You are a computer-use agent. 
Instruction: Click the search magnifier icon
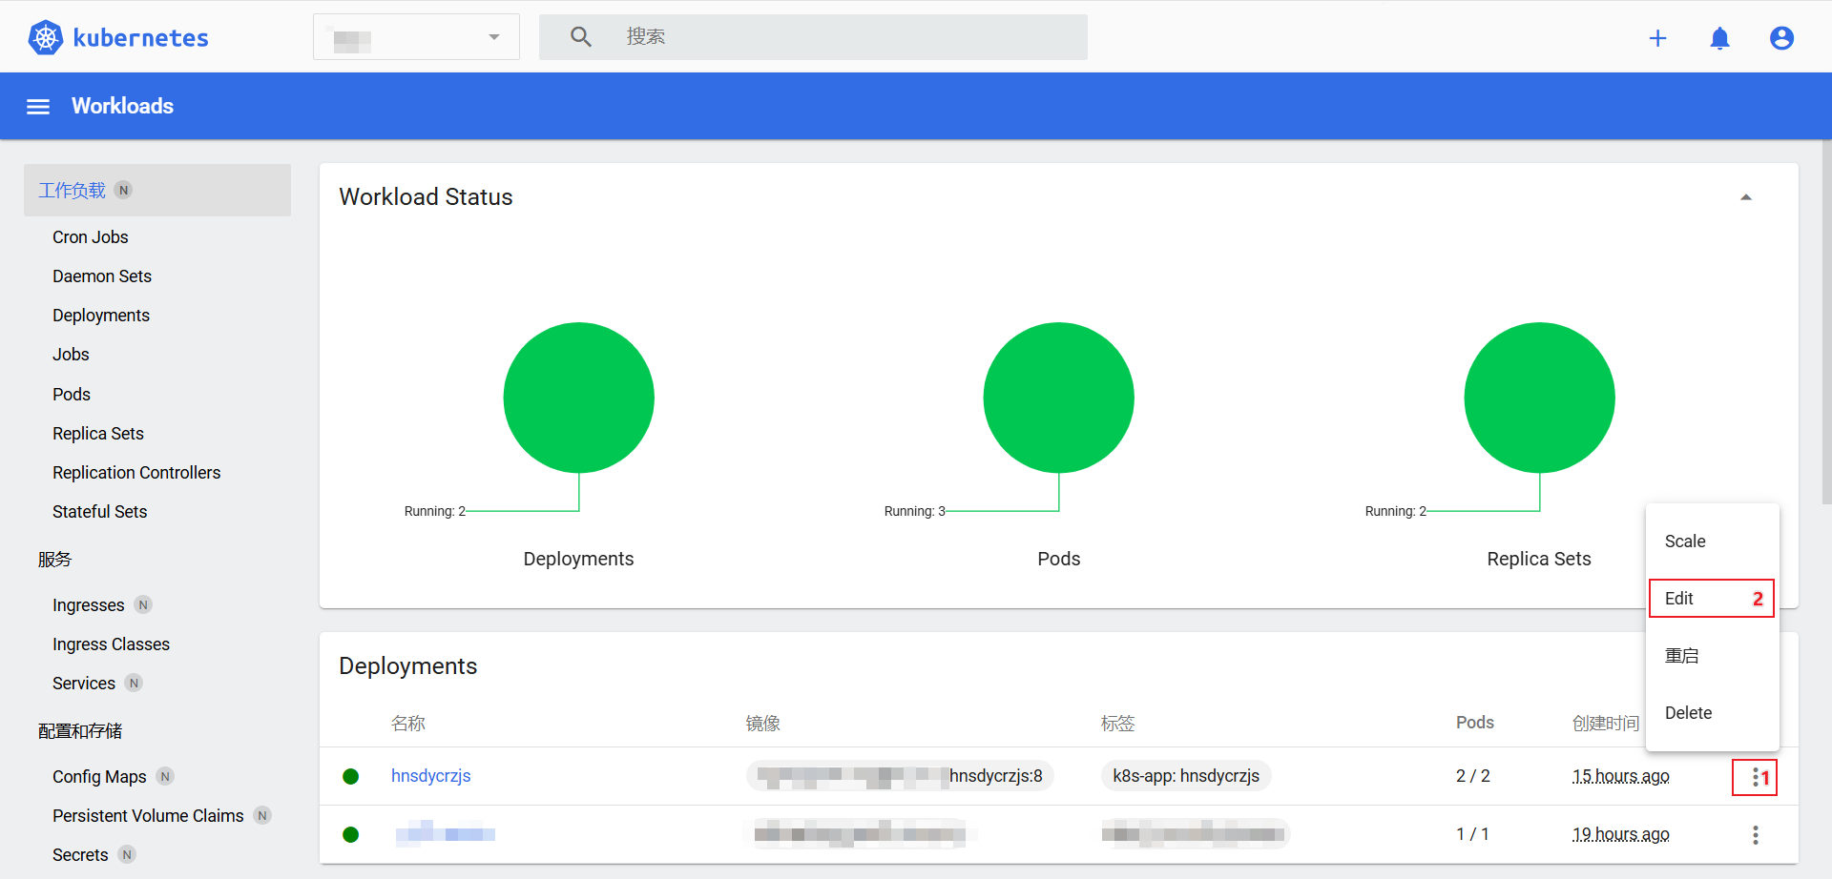(x=581, y=37)
